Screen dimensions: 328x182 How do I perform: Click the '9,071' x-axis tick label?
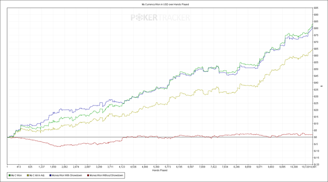260,167
